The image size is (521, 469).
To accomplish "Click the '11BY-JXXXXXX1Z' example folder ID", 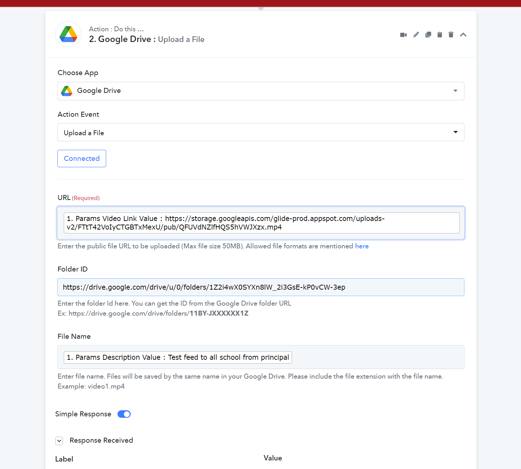I will coord(219,313).
